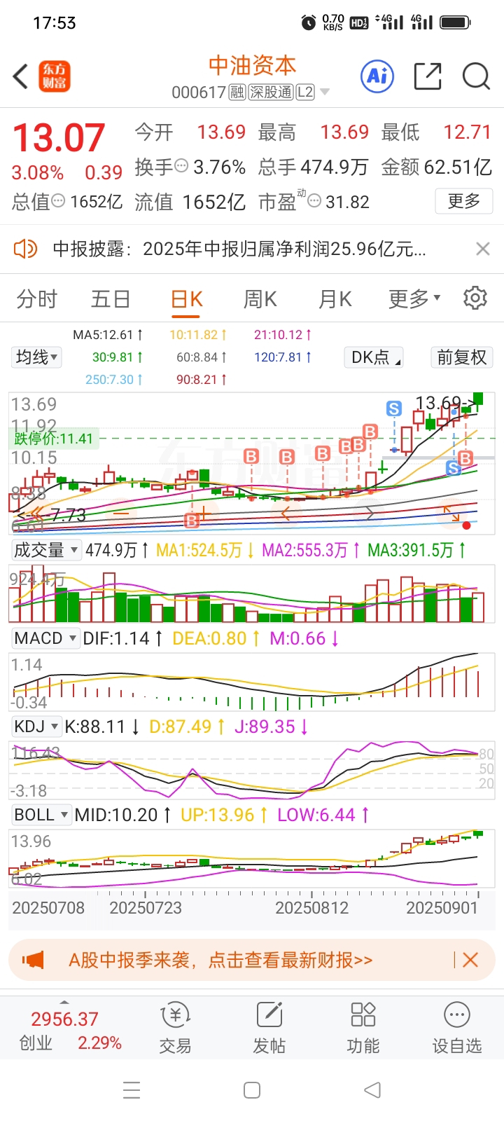Open the 前复权 adjustment selector

point(461,357)
